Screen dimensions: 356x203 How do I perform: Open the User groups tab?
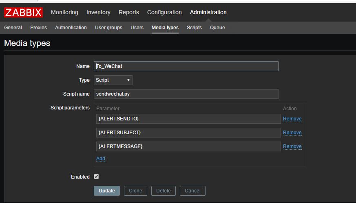[108, 28]
